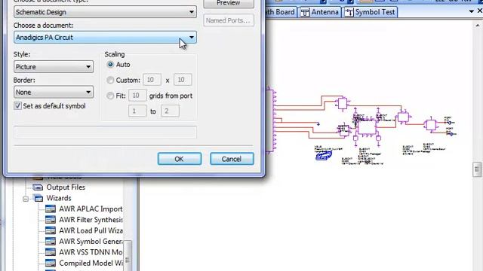Viewport: 483px width, 271px height.
Task: Select AWR VSS TDNN wizard entry
Action: pyautogui.click(x=91, y=252)
